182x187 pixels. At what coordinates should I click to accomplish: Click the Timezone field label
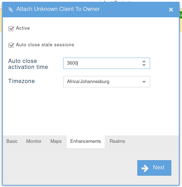click(x=21, y=81)
